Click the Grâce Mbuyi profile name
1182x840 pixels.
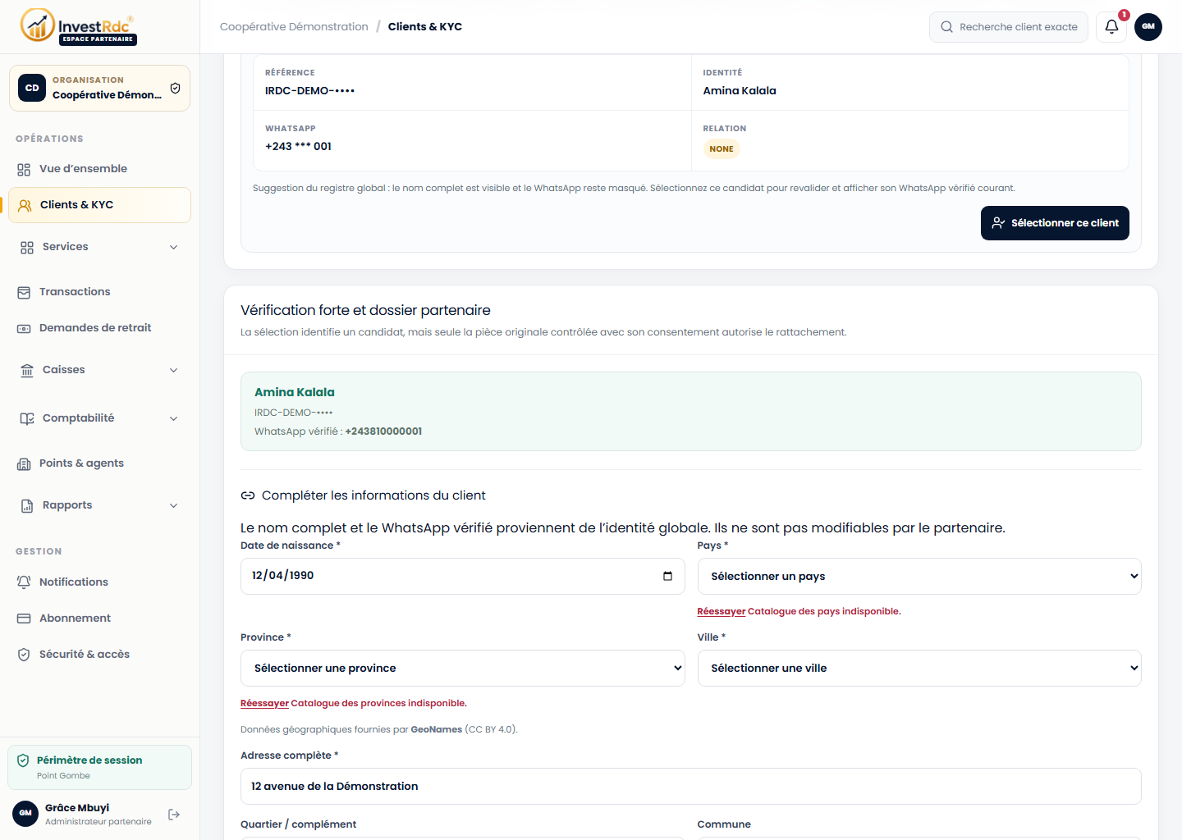point(77,808)
